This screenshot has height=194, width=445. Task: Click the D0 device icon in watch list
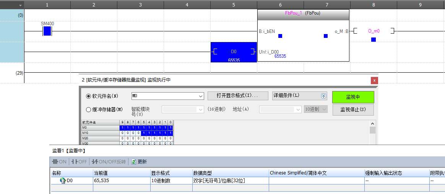click(x=63, y=181)
